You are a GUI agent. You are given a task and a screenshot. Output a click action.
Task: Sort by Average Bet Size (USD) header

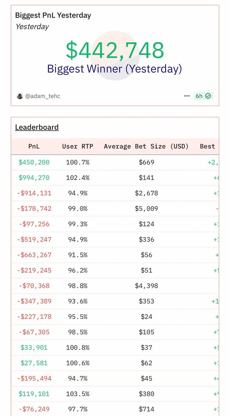[x=146, y=146]
